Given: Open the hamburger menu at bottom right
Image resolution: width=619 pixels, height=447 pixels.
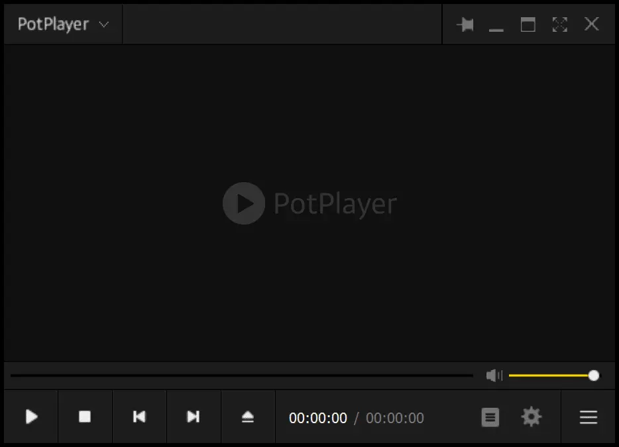Looking at the screenshot, I should click(x=589, y=417).
